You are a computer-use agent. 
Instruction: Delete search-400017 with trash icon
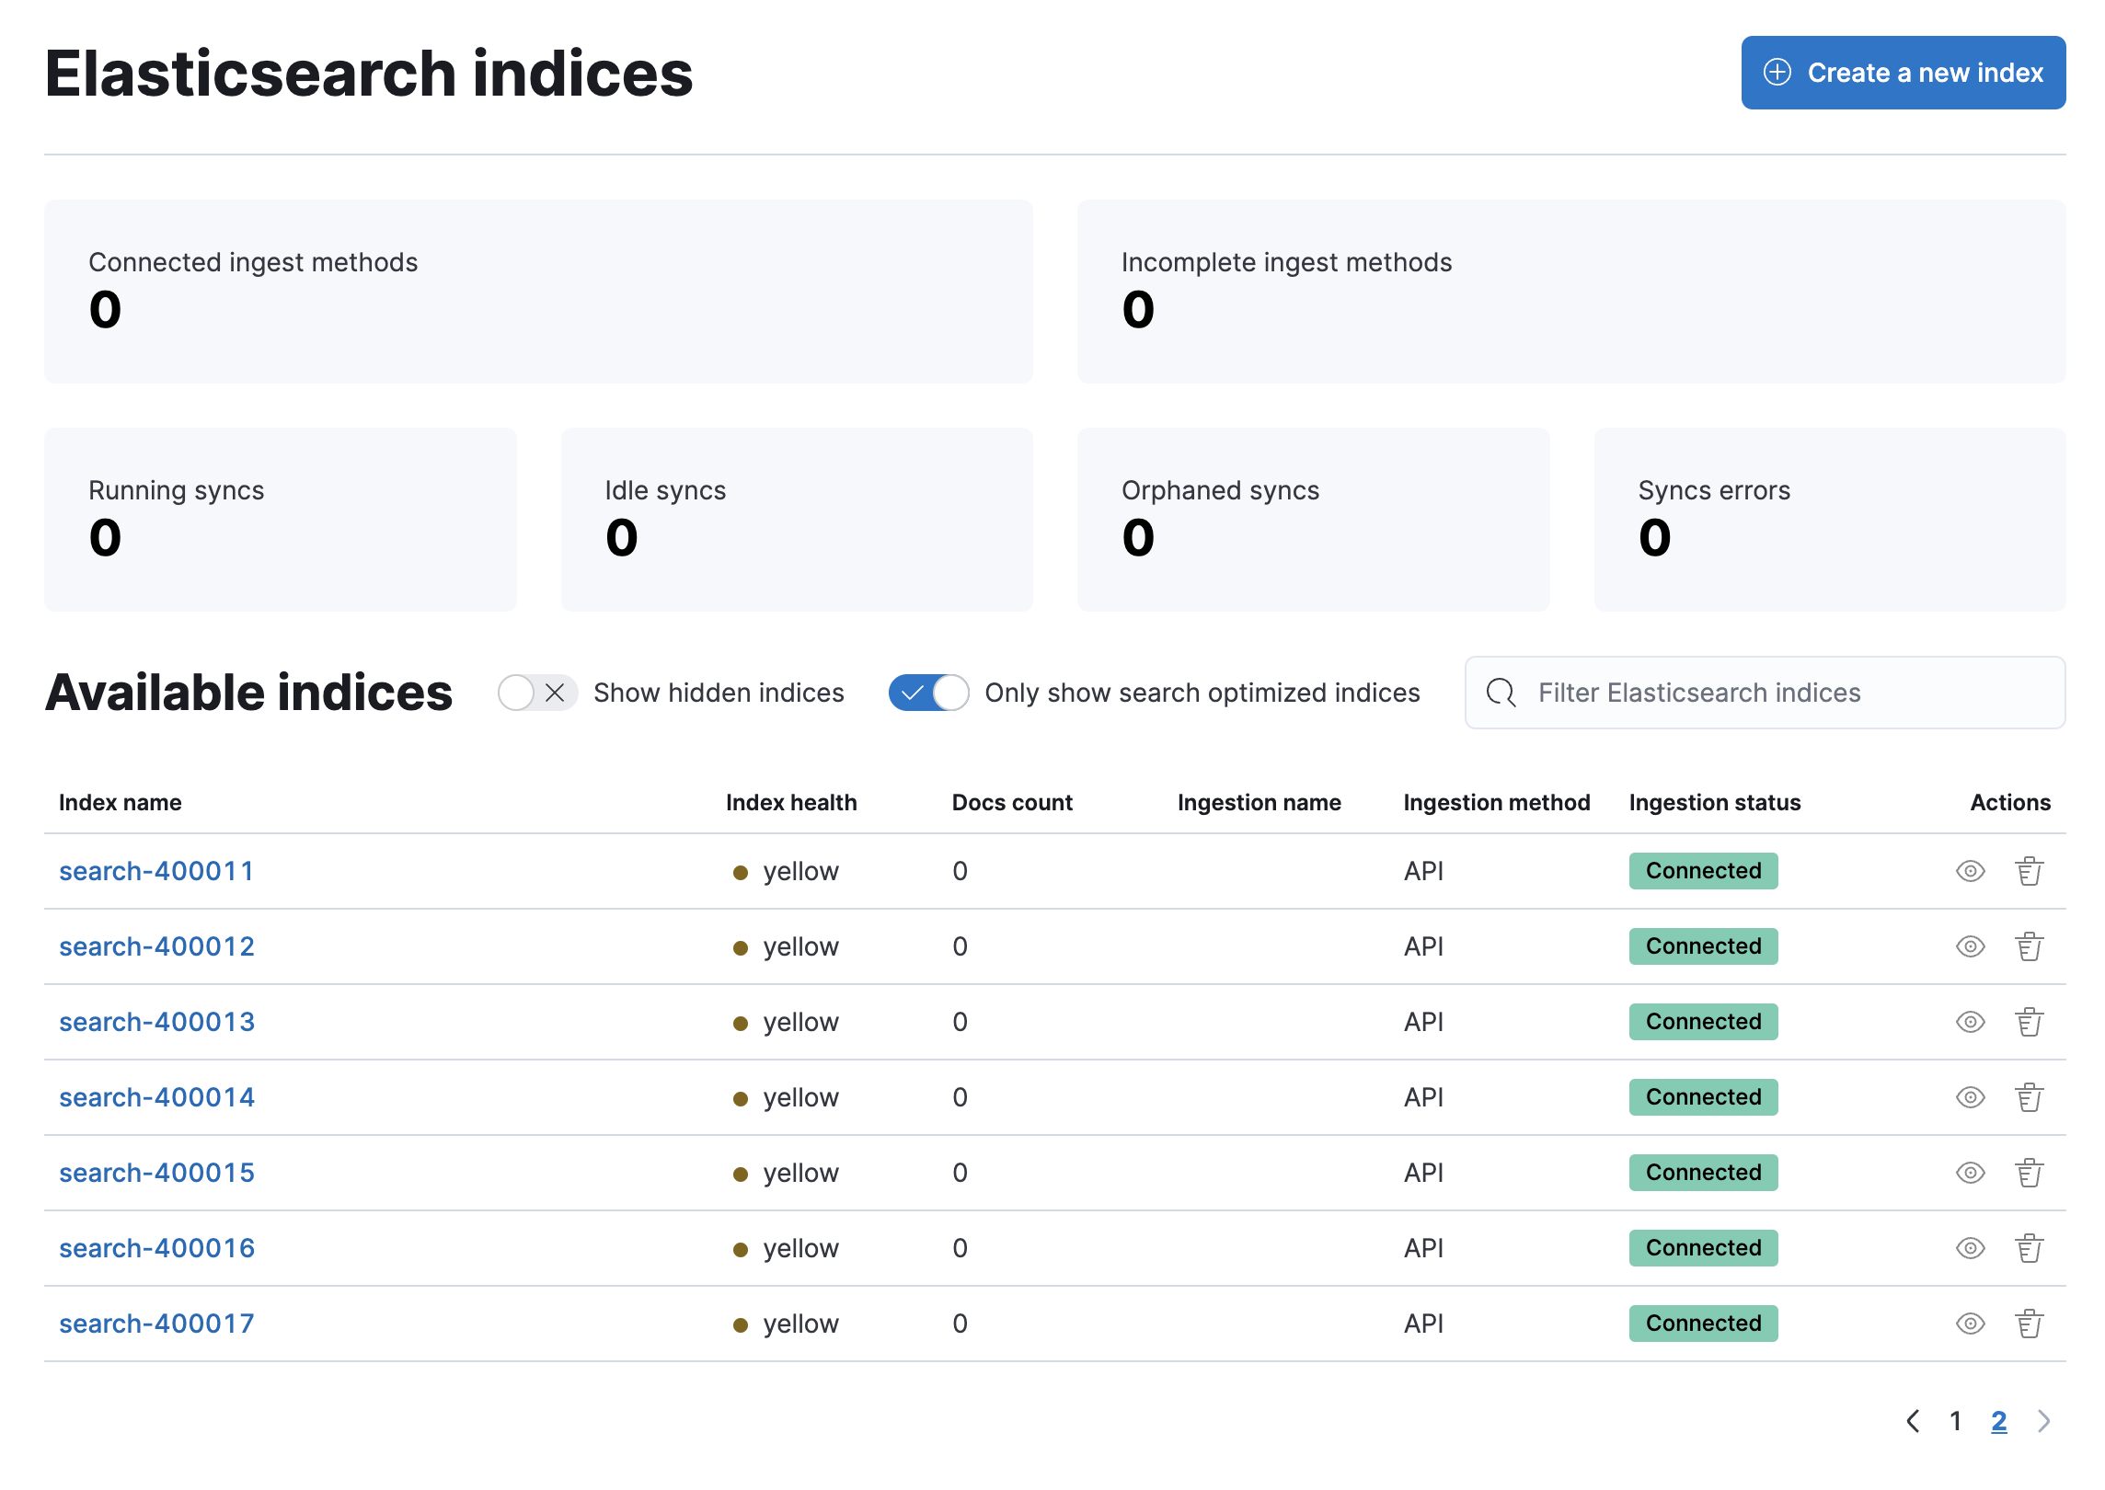pos(2029,1324)
